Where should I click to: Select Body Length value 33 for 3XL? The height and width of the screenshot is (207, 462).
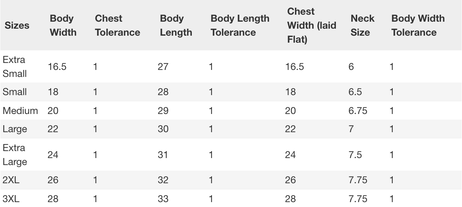coord(163,199)
